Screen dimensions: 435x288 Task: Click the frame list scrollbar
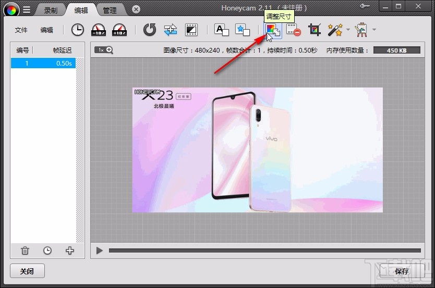pos(80,150)
